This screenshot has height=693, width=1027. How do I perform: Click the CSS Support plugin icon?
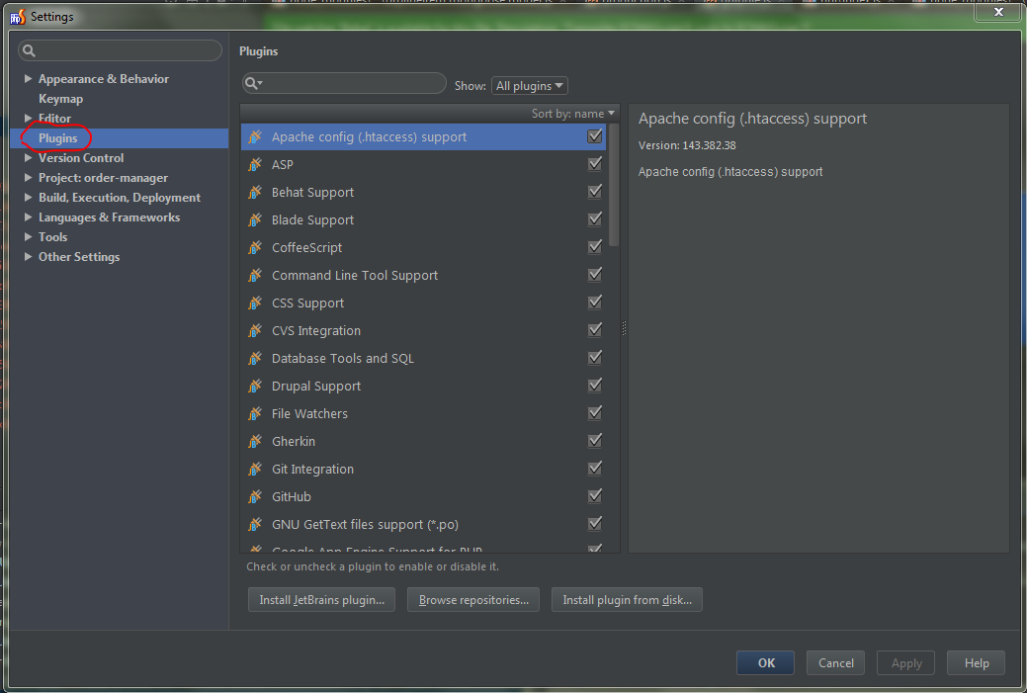tap(255, 303)
